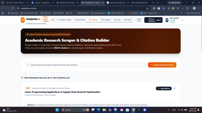Click the taskbar Search box
This screenshot has width=202, height=113.
point(75,110)
